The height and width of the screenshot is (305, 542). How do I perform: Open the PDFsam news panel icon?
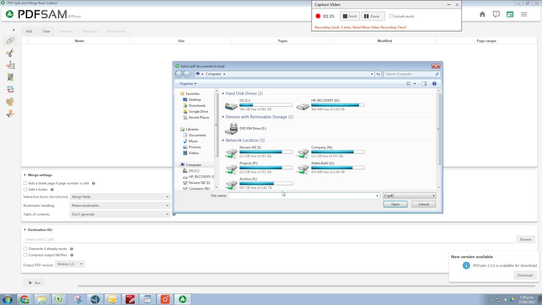(510, 14)
